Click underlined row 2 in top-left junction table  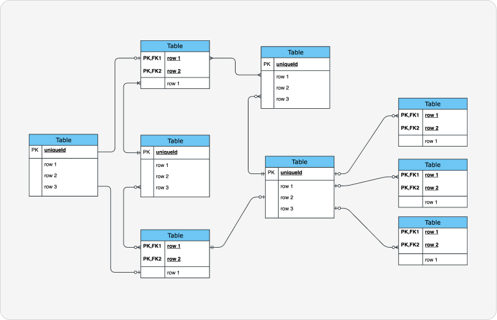[x=174, y=71]
